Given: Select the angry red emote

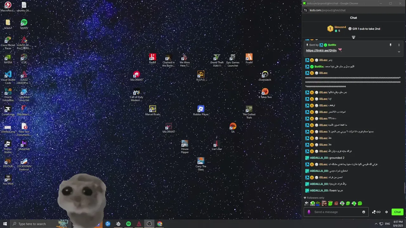Looking at the screenshot, I should [336, 203].
